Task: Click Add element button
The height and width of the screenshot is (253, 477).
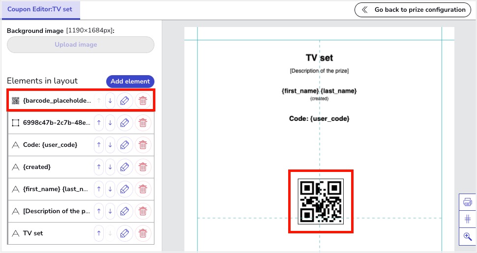Action: 130,82
